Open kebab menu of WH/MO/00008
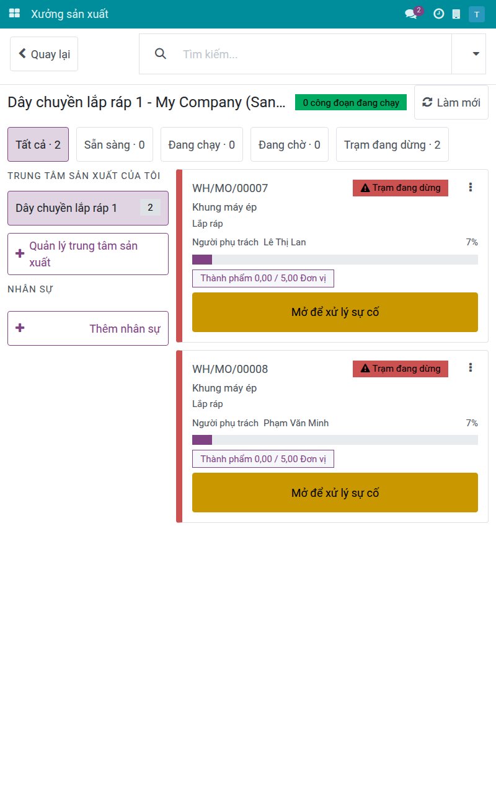The width and height of the screenshot is (496, 793). pos(471,368)
